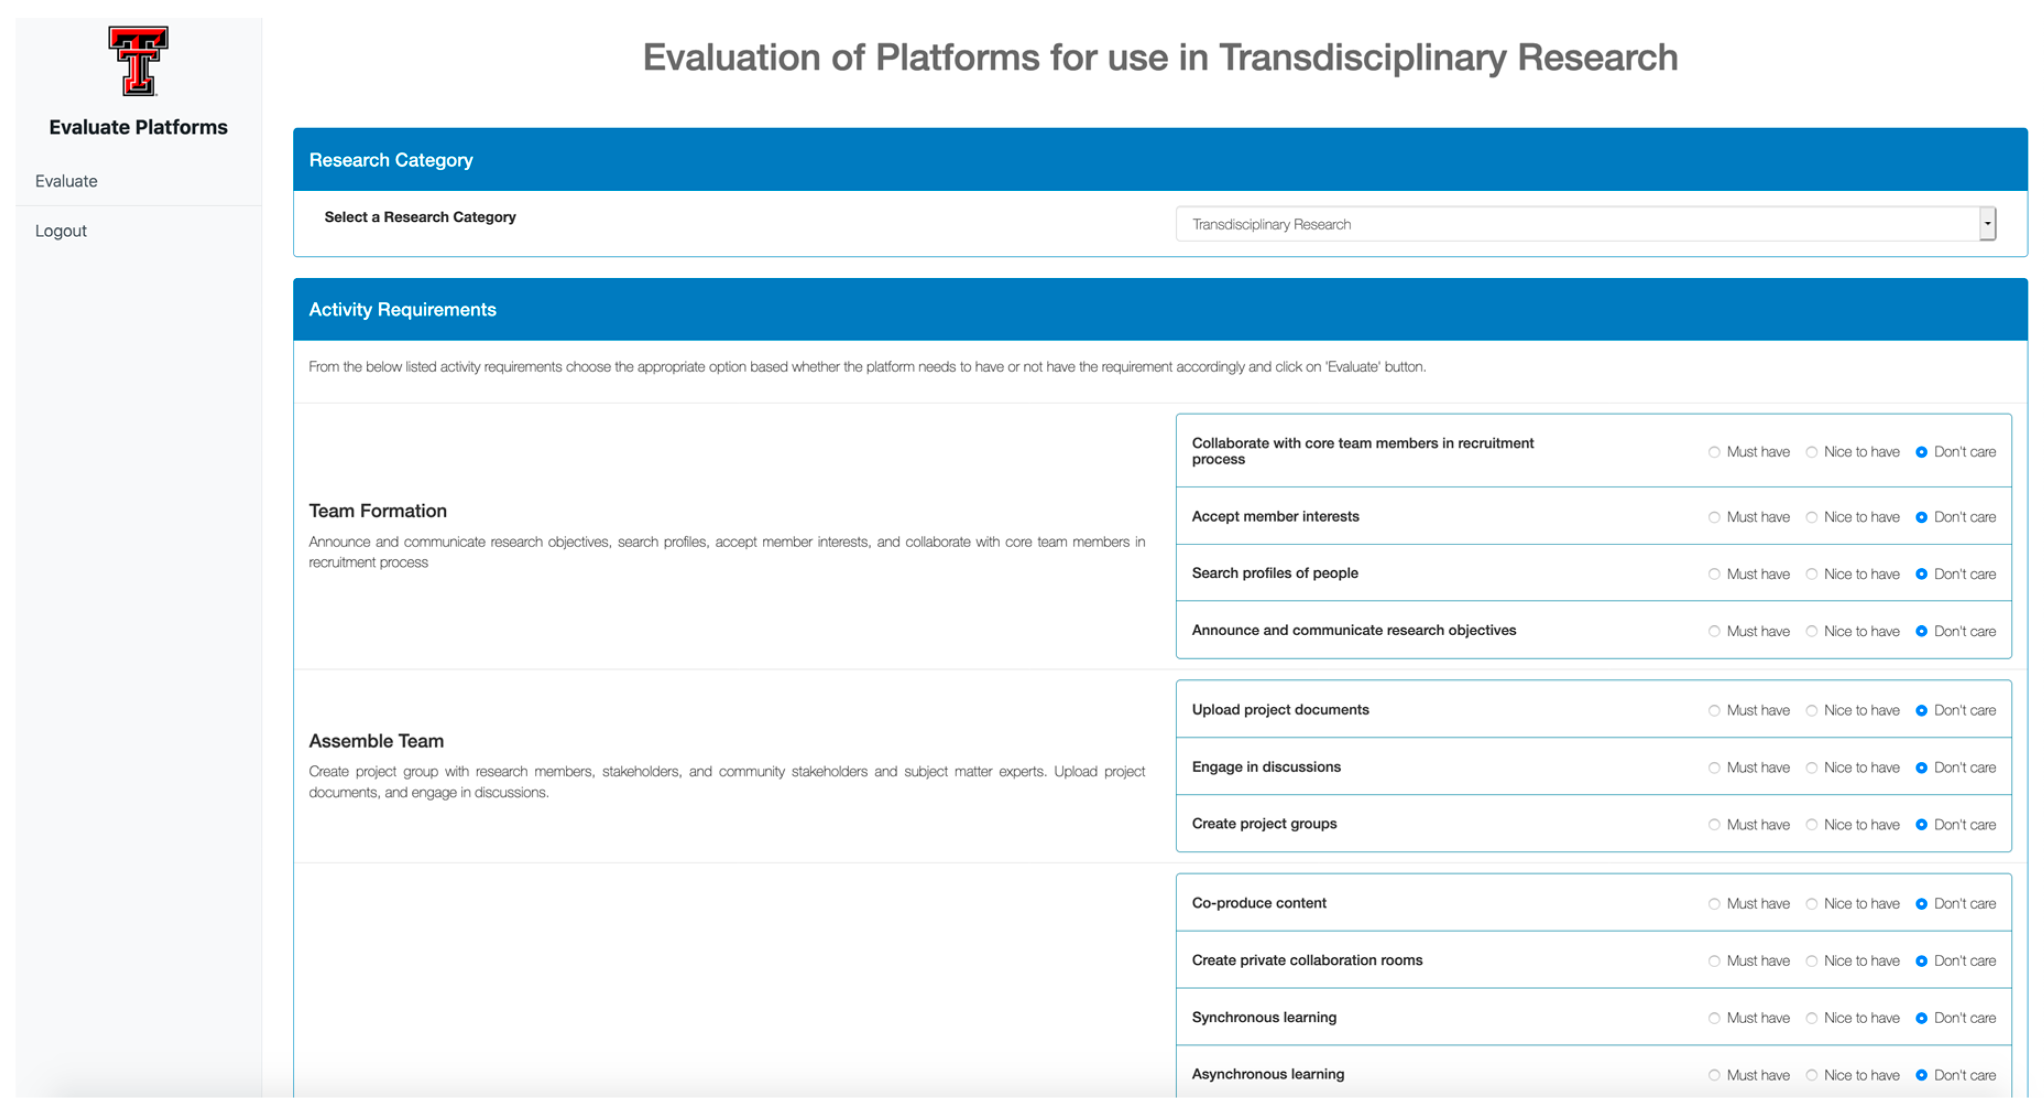Choose Don't care for Search profiles of people
Screen dimensions: 2044x1119
1921,575
